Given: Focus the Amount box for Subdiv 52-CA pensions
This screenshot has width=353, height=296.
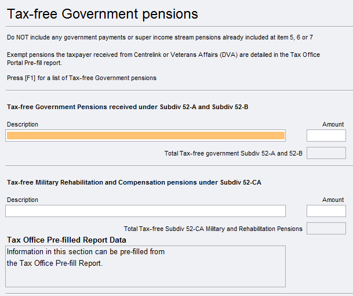Looking at the screenshot, I should [x=326, y=211].
